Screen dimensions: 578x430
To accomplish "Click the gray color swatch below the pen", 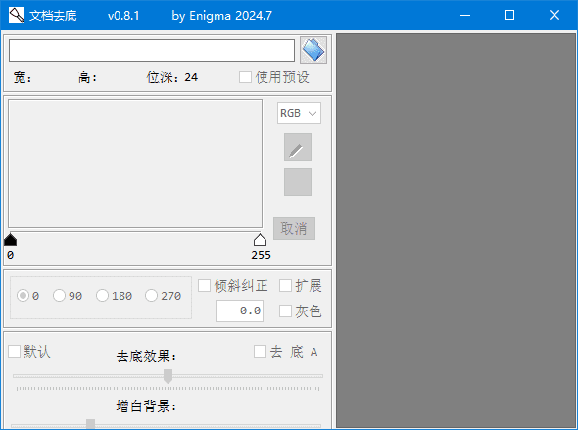I will point(298,182).
